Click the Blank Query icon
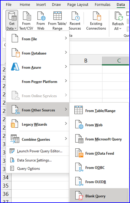 click(79, 196)
